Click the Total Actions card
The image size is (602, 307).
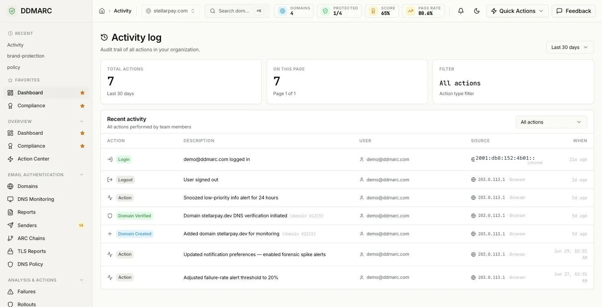tap(181, 82)
